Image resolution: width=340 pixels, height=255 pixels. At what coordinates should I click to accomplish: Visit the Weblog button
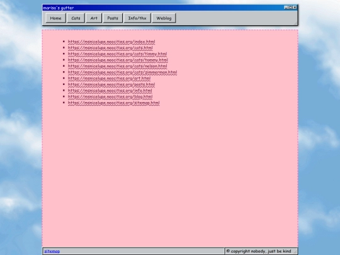coord(164,18)
